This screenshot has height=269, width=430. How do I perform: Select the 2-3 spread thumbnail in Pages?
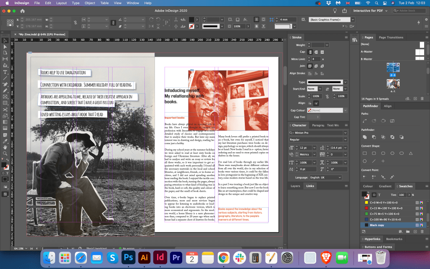pyautogui.click(x=393, y=68)
